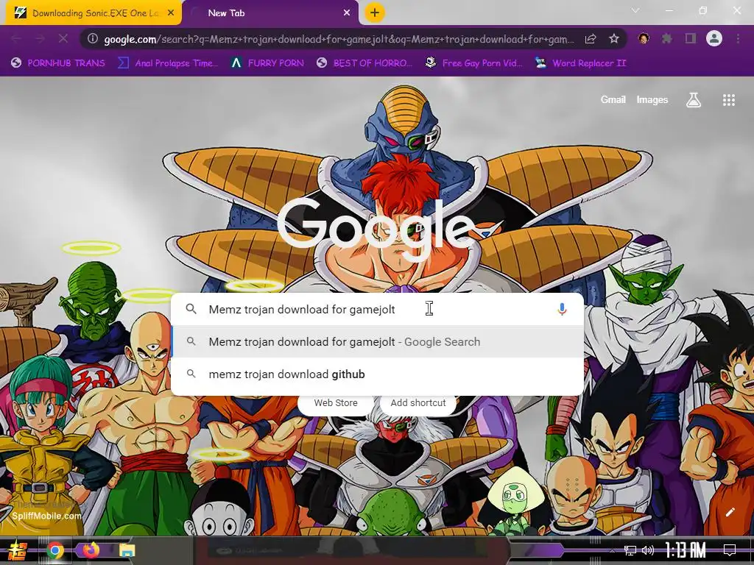Close the Downloading Sonic.EXE tab
The height and width of the screenshot is (565, 754).
pos(170,13)
